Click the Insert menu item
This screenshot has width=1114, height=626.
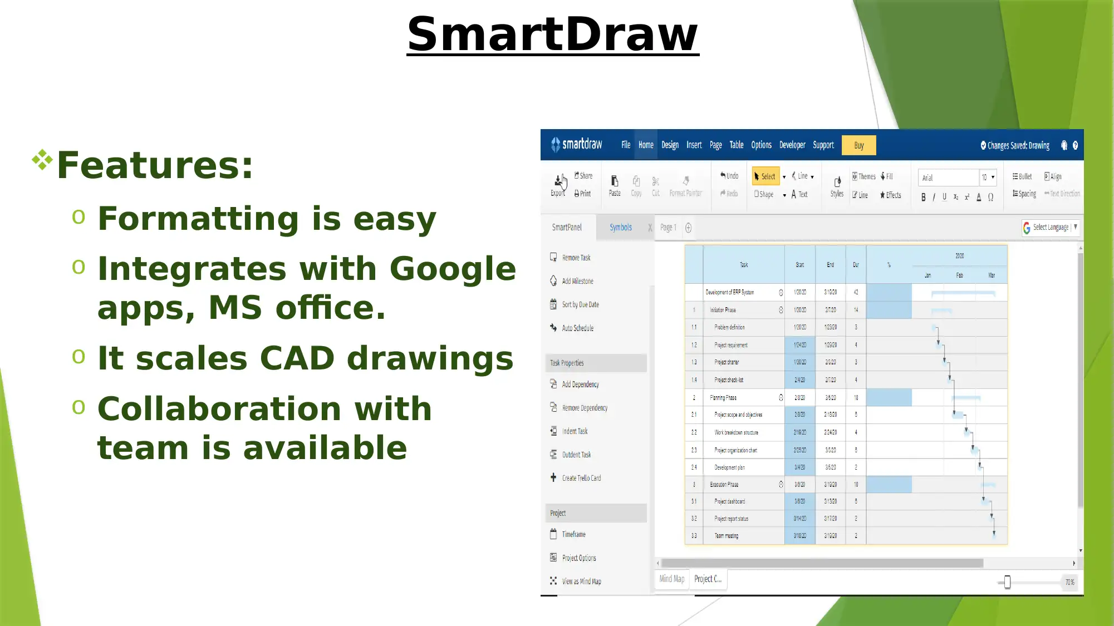(694, 145)
